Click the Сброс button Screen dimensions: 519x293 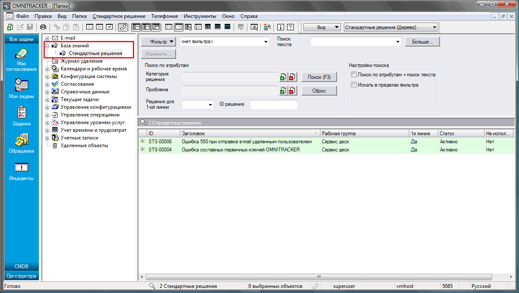pos(319,91)
